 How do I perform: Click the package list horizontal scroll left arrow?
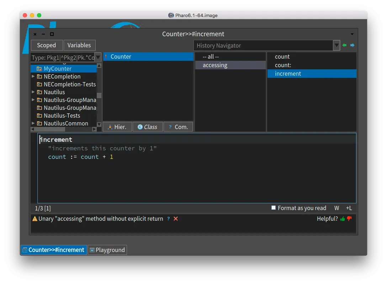tap(33, 129)
